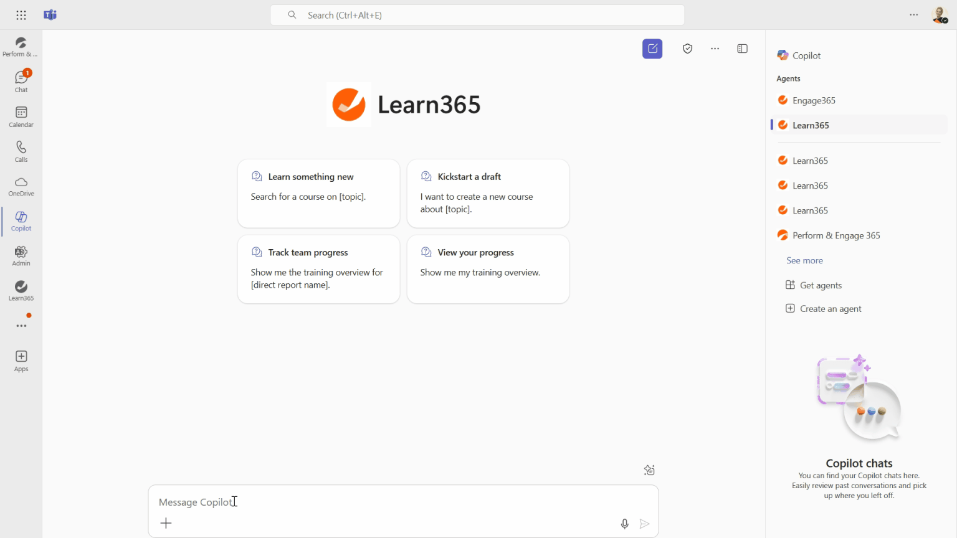Open OneDrive from the sidebar
Screen dimensions: 957x538
[21, 186]
